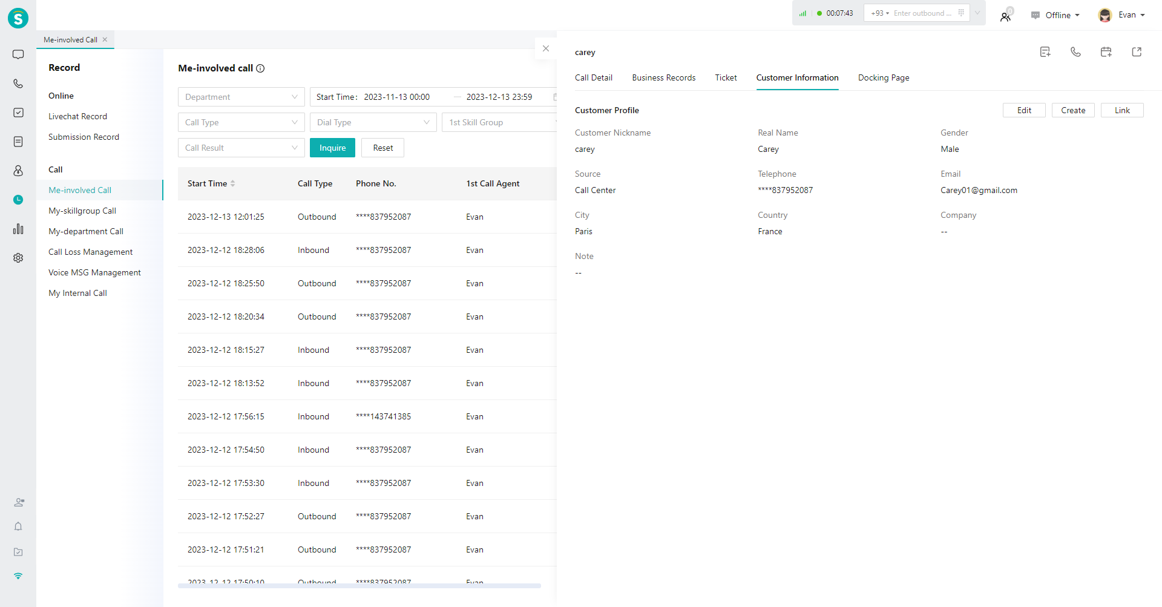Screen dimensions: 1162x607
Task: Click the Sobot logo at top left
Action: point(18,18)
